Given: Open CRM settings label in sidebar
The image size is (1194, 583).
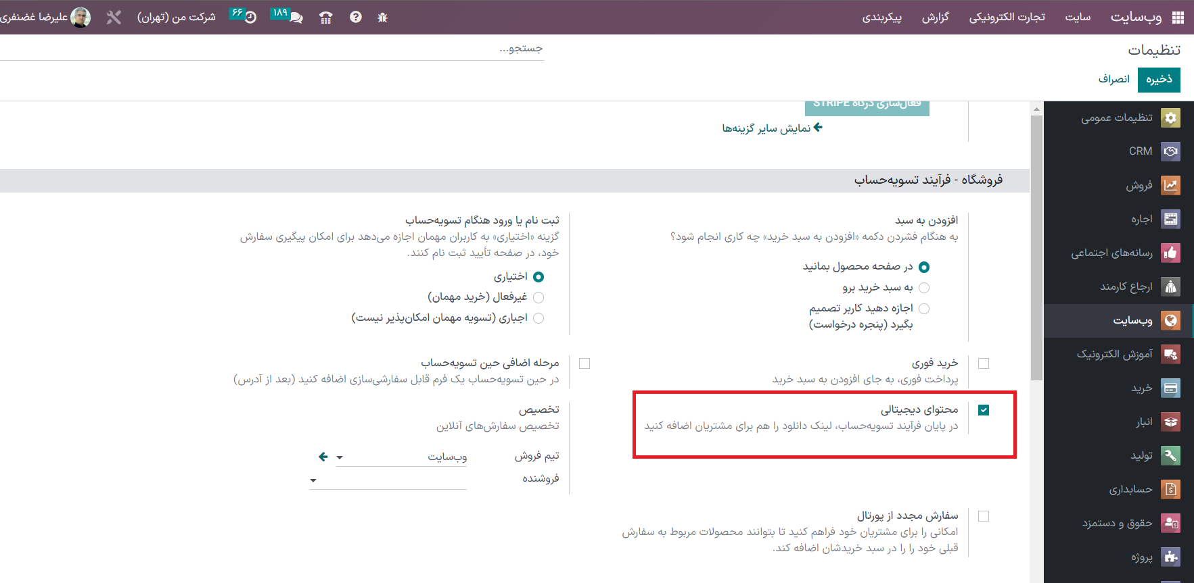Looking at the screenshot, I should 1141,151.
